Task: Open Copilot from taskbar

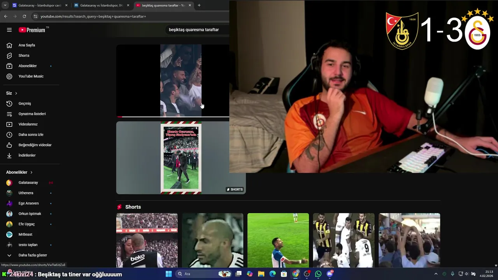Action: click(250, 274)
